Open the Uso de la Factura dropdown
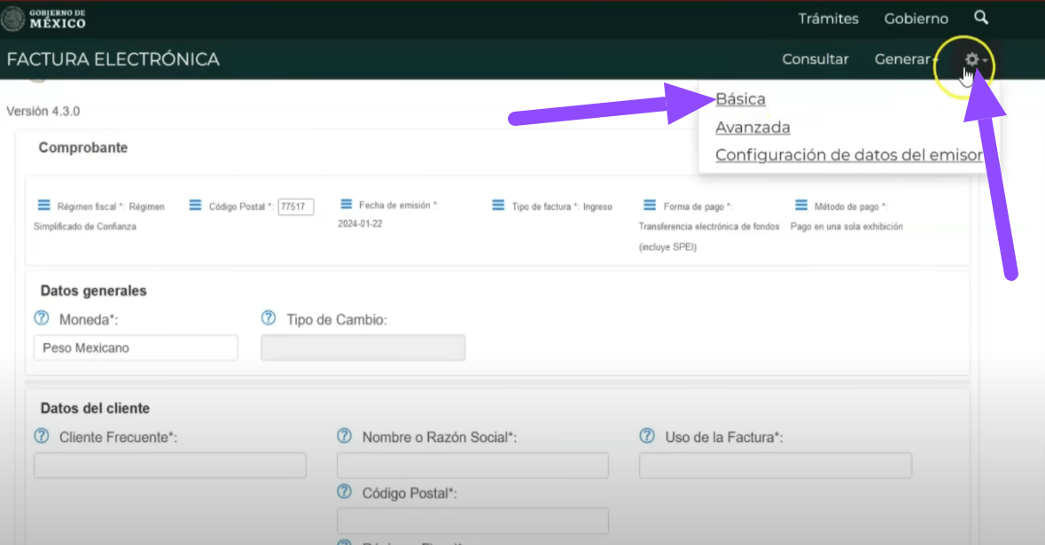Image resolution: width=1045 pixels, height=545 pixels. (x=775, y=465)
